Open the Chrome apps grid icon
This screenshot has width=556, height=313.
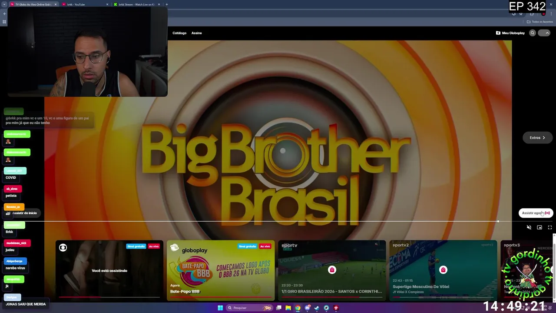point(4,22)
